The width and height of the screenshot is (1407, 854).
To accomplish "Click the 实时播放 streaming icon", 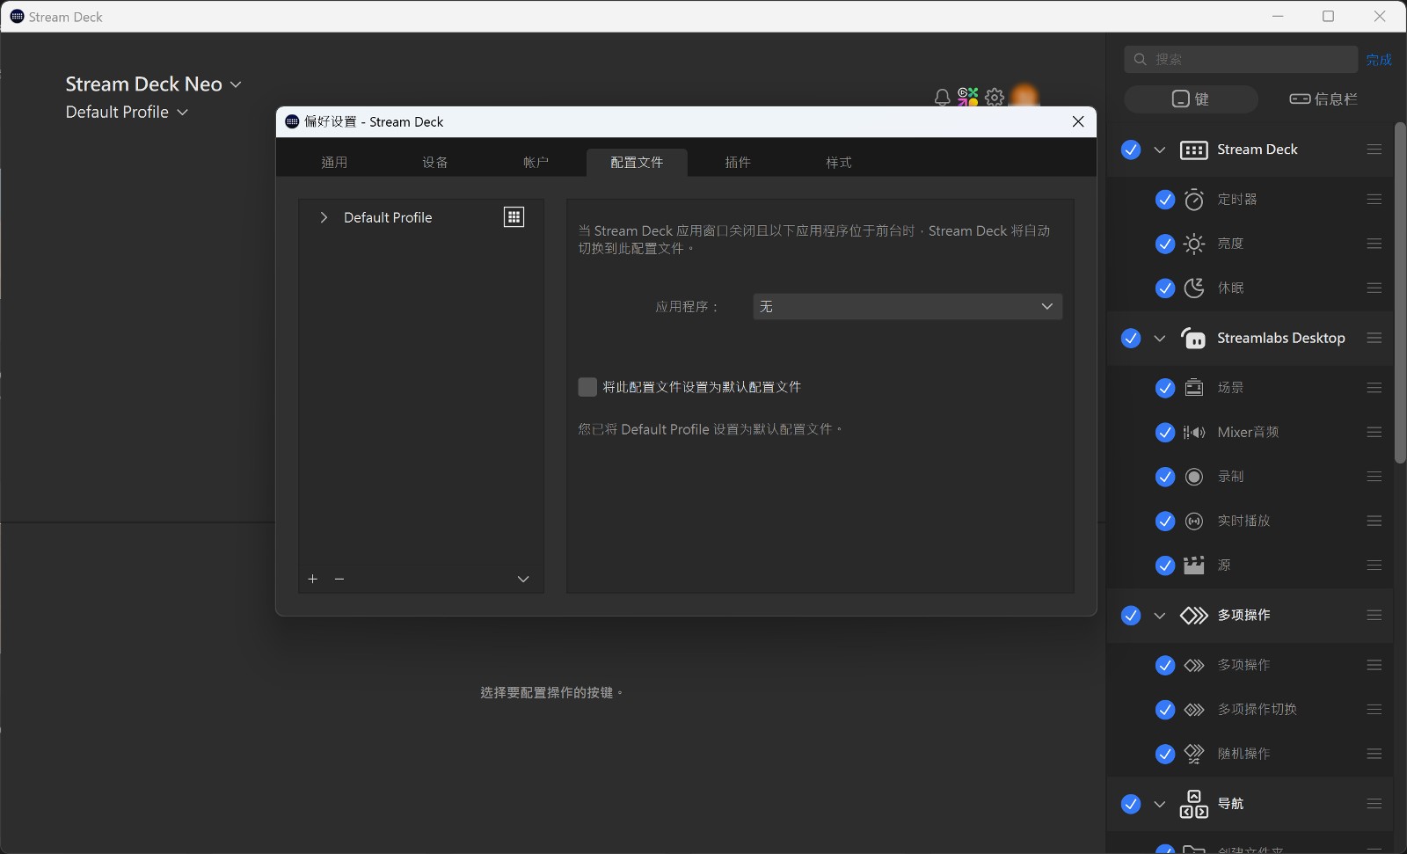I will pyautogui.click(x=1193, y=521).
